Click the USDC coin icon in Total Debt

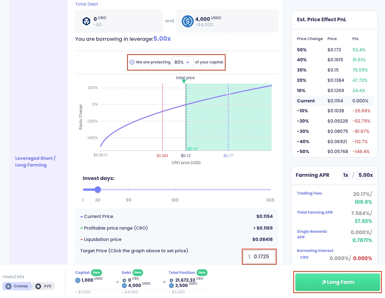tap(187, 21)
